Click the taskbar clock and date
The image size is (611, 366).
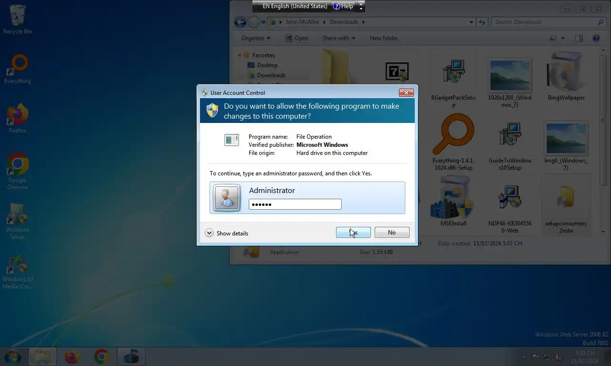585,357
